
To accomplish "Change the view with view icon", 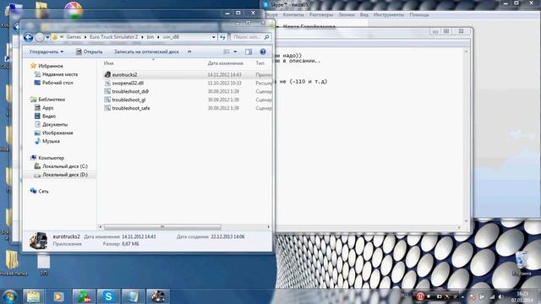I will pyautogui.click(x=227, y=52).
